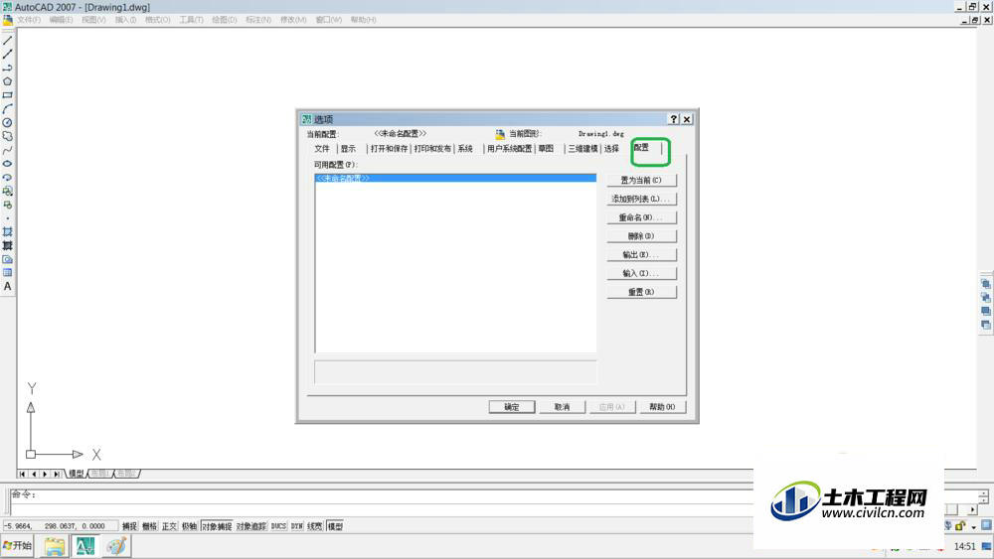
Task: Toggle DUCS in status bar
Action: pos(279,526)
